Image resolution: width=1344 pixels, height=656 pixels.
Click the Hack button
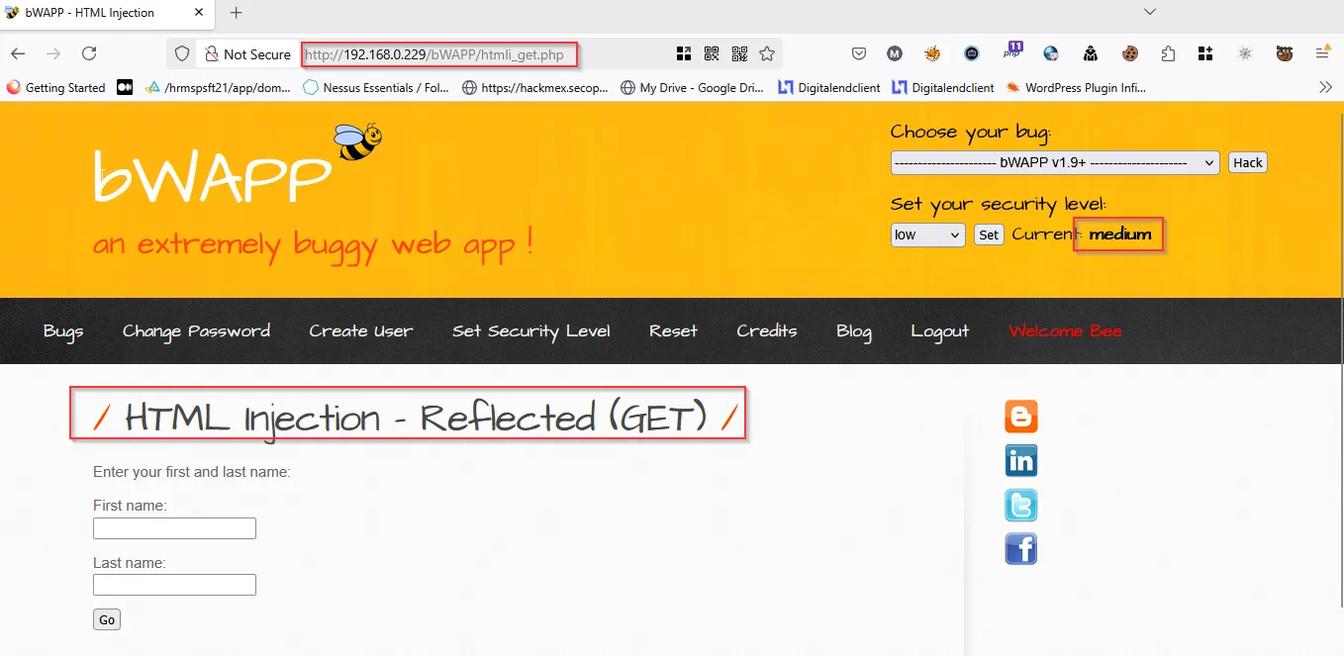click(x=1247, y=162)
